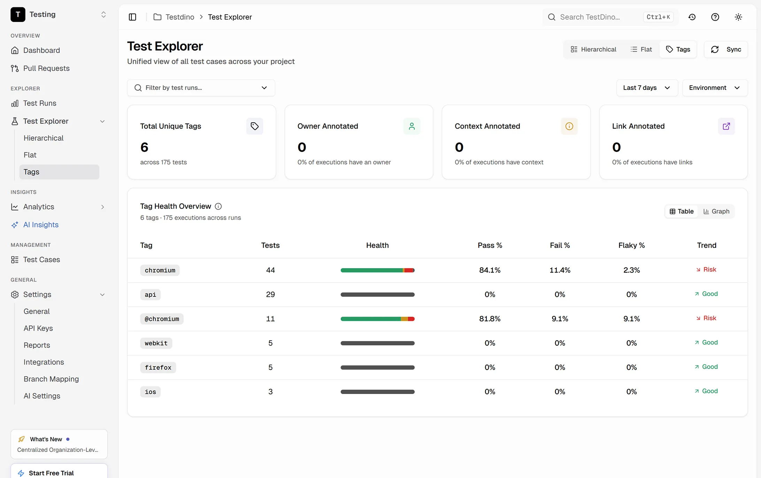The height and width of the screenshot is (478, 761).
Task: Click the Tag Health Overview info icon
Action: [218, 206]
